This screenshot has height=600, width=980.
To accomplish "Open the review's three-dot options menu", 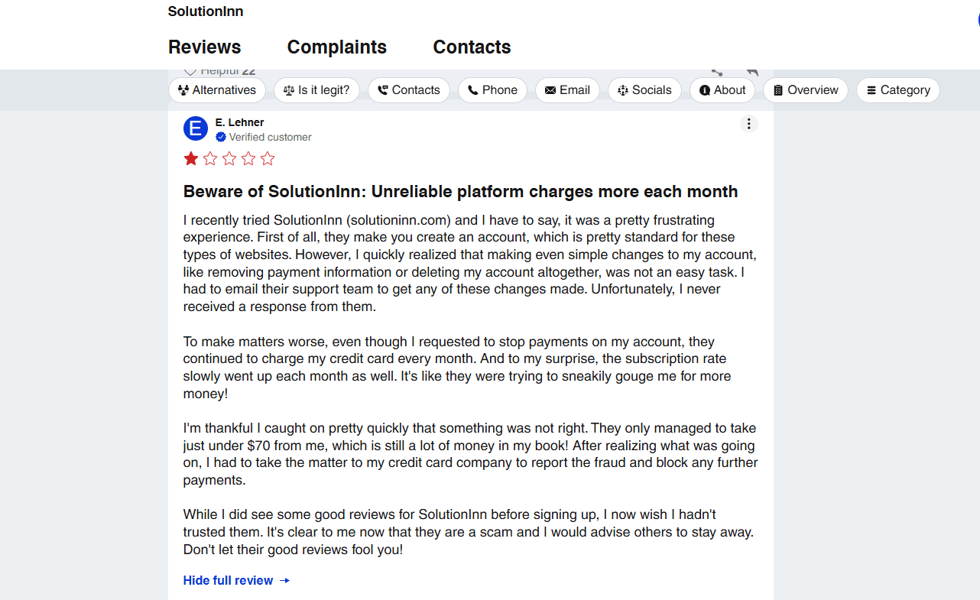I will (x=748, y=124).
